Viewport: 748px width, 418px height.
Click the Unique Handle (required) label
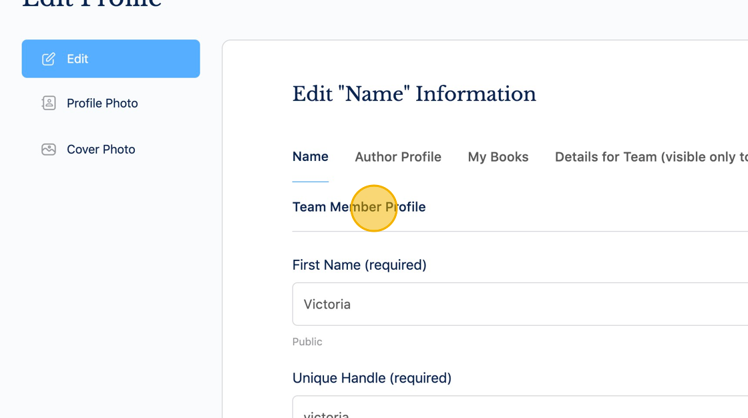(372, 378)
